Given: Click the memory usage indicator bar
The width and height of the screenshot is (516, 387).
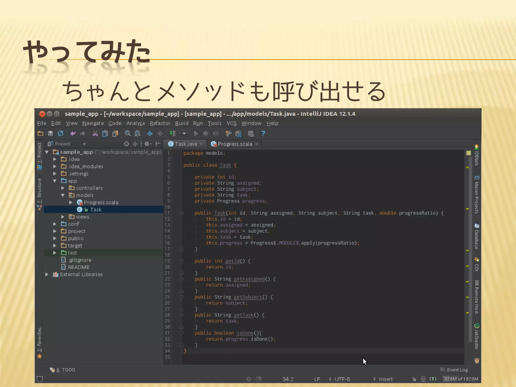Looking at the screenshot, I should 461,379.
